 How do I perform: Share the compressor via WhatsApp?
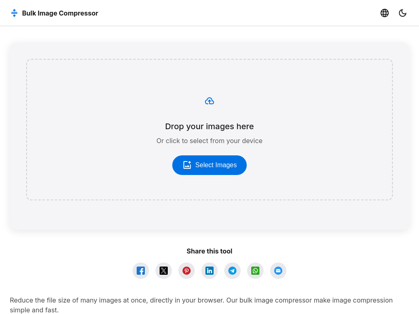pos(255,271)
